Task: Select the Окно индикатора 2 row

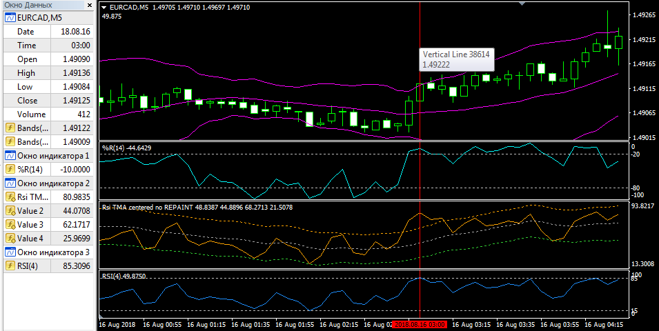Action: [48, 183]
